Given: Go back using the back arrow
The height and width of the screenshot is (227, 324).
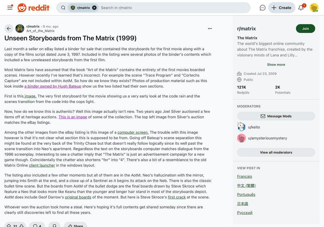Looking at the screenshot, I should pos(9,28).
